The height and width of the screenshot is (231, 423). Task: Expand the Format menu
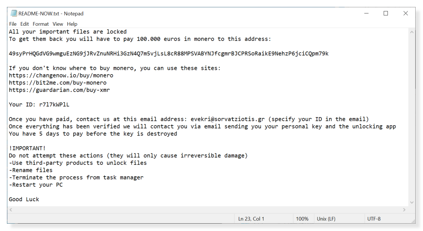click(x=40, y=24)
